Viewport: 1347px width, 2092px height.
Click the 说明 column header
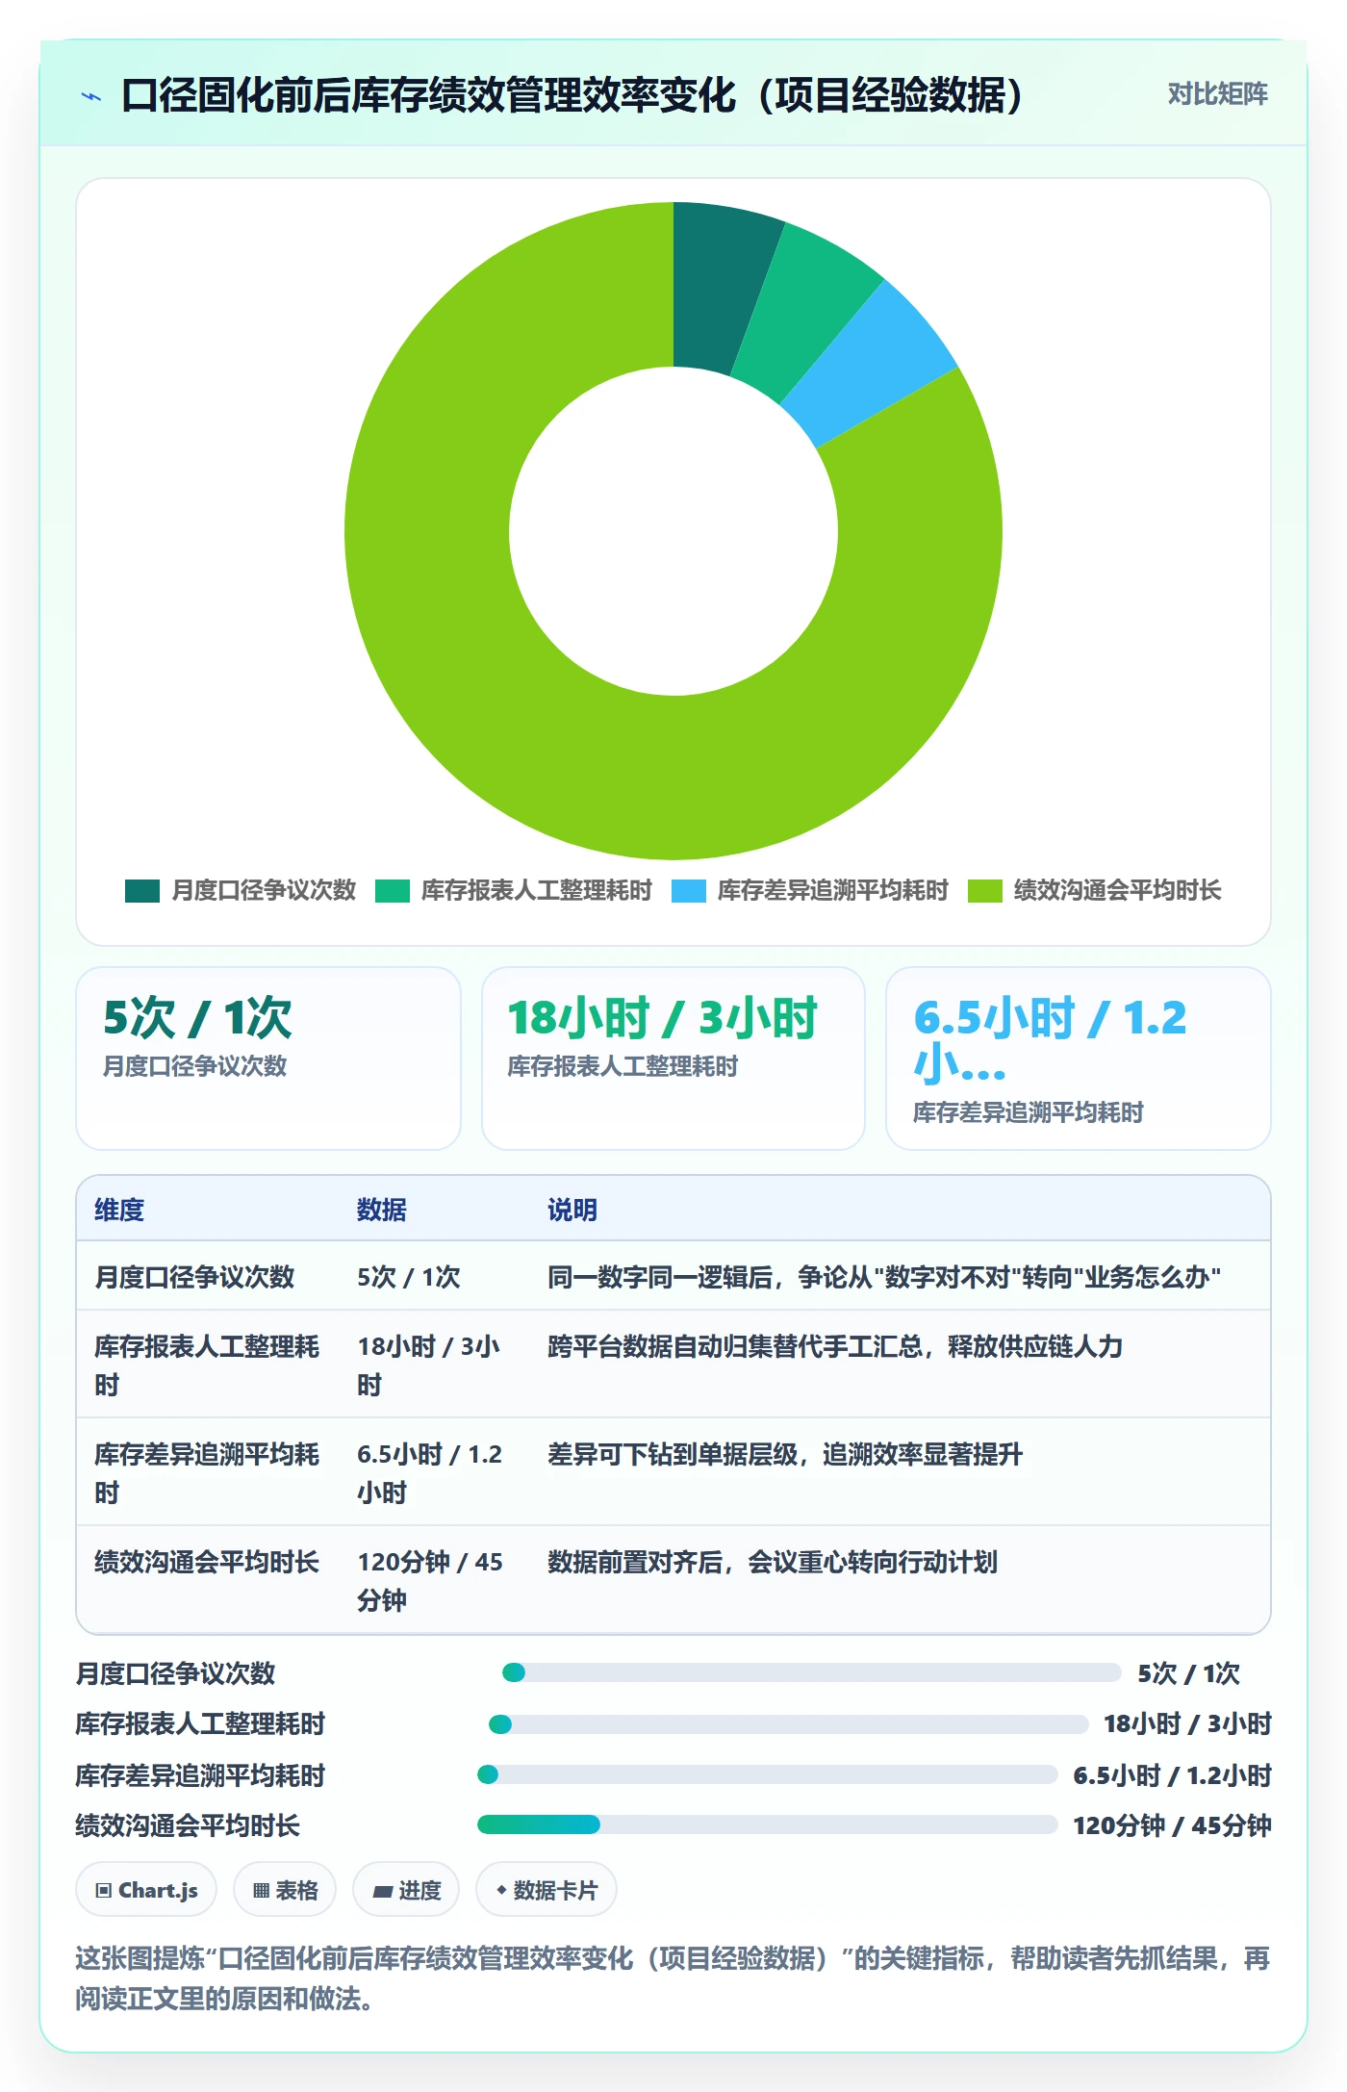(x=572, y=1210)
